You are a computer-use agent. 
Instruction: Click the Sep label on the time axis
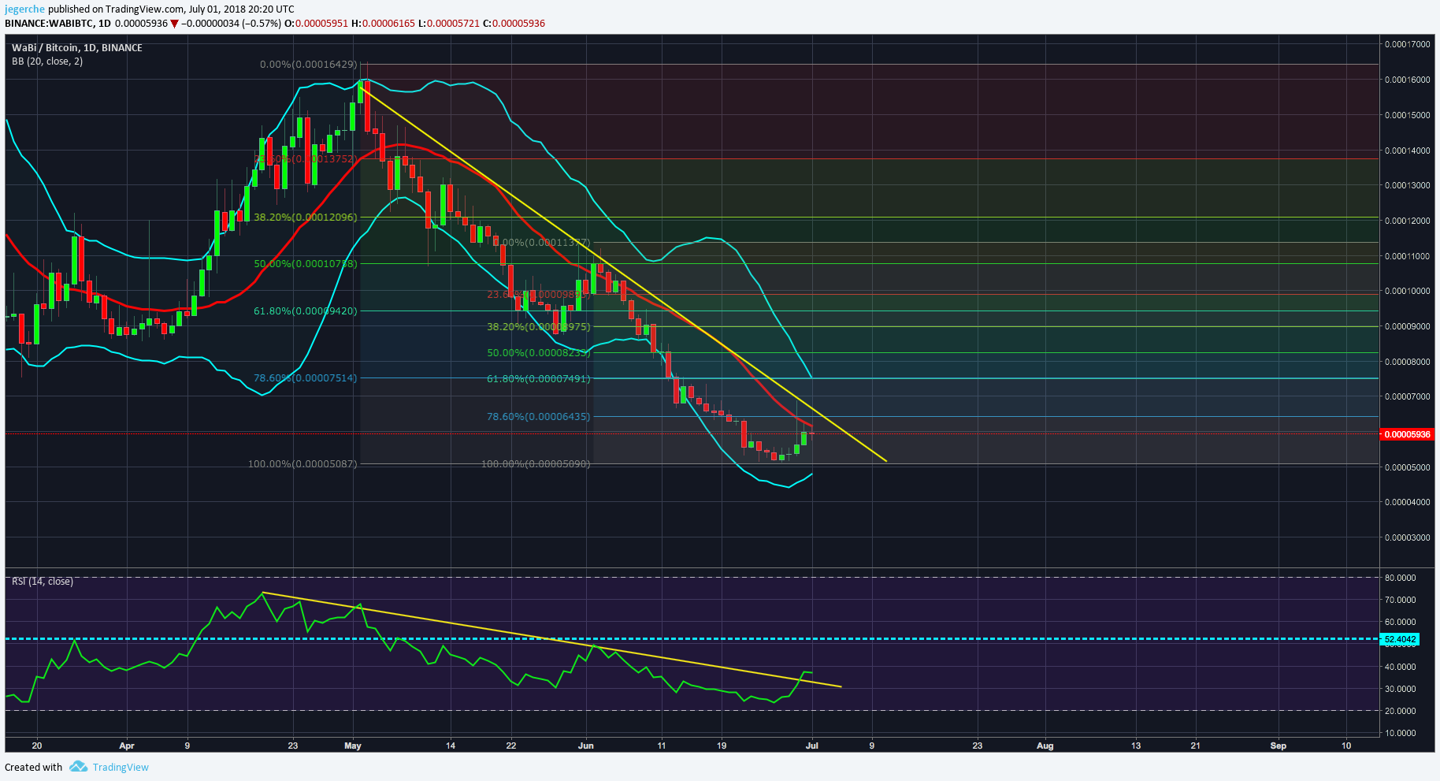coord(1279,746)
